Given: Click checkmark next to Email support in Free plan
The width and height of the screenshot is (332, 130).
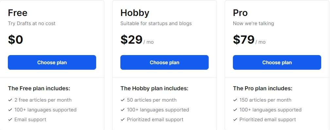Looking at the screenshot, I should (x=10, y=120).
